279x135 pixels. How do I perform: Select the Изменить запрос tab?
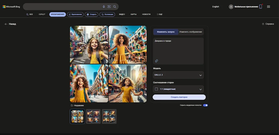pyautogui.click(x=166, y=32)
